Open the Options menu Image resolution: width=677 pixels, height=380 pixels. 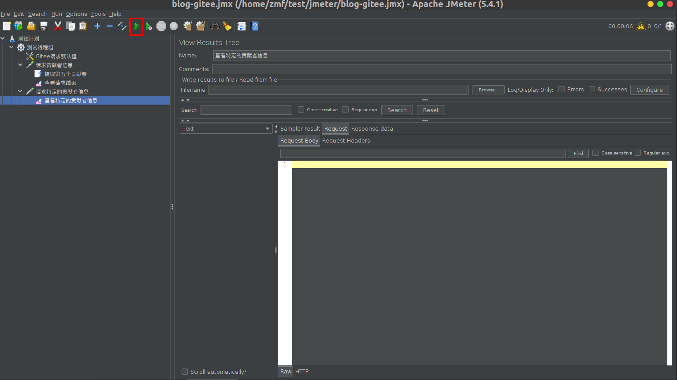point(77,14)
